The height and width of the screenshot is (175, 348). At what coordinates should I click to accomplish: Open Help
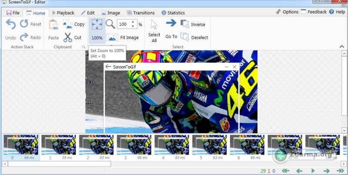pyautogui.click(x=337, y=12)
